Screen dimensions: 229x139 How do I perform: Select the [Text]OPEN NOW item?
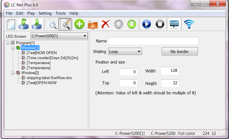(41, 83)
